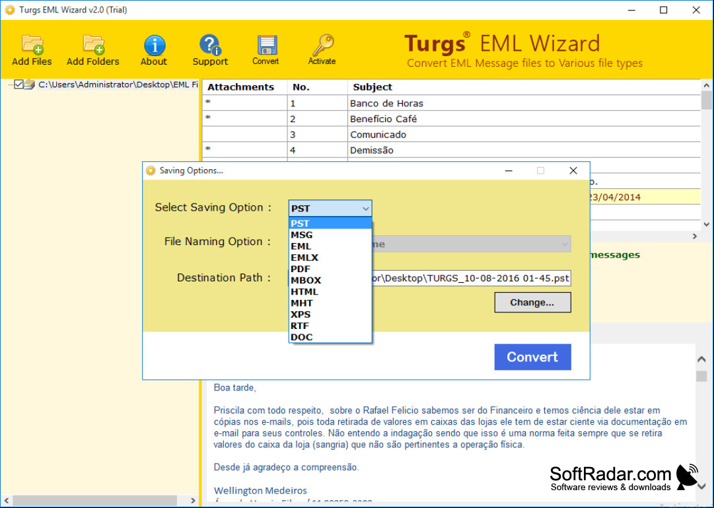Click the Turgs app icon in main title bar
714x508 pixels.
pyautogui.click(x=9, y=9)
